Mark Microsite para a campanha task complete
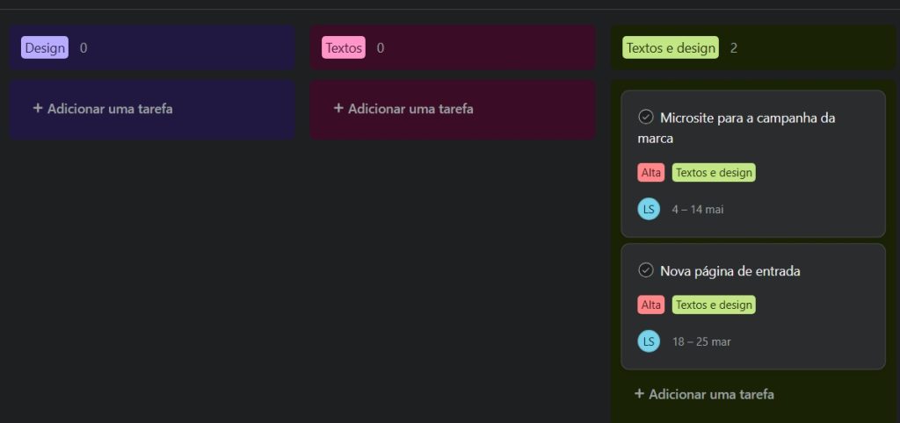900x423 pixels. tap(645, 117)
